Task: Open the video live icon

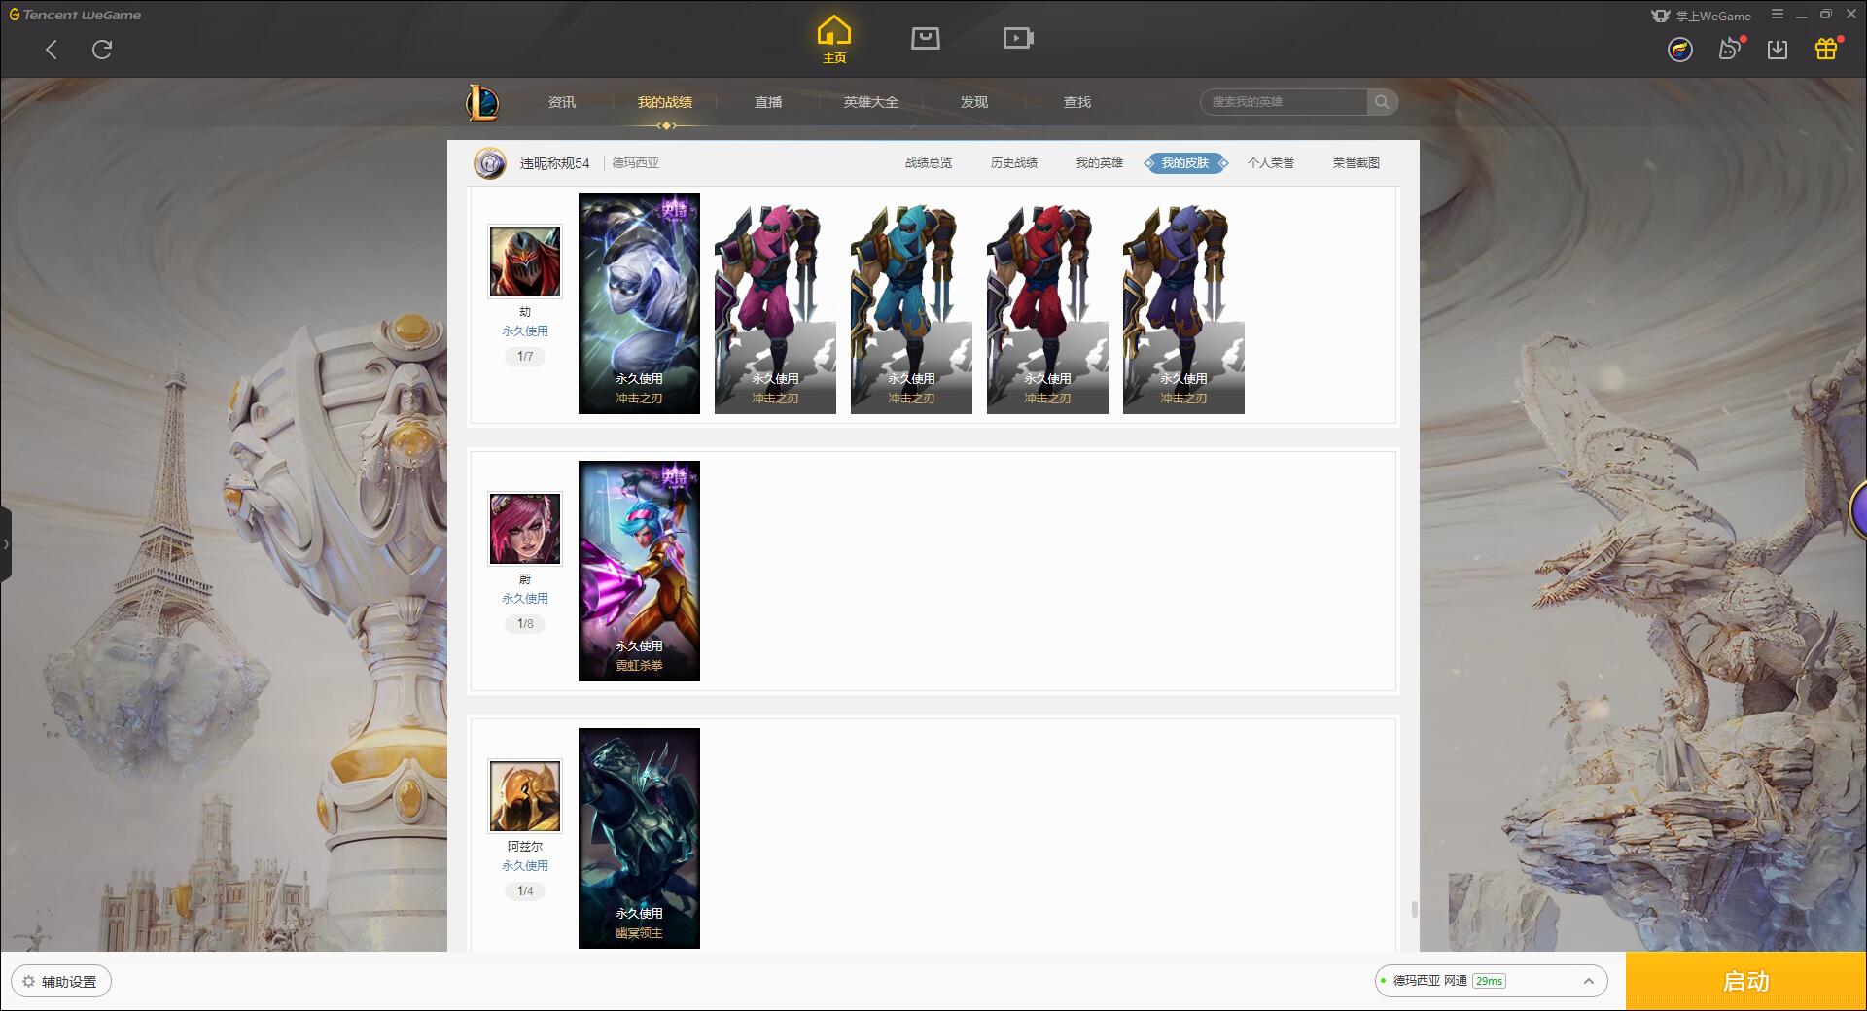Action: 1018,38
